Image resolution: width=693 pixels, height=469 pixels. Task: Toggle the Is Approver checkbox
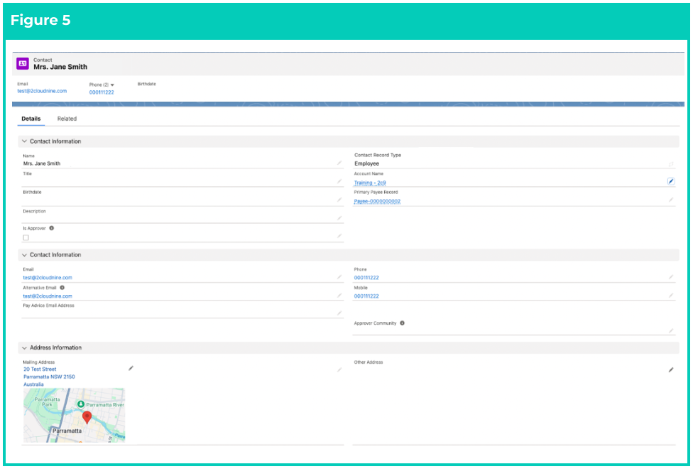click(x=26, y=237)
